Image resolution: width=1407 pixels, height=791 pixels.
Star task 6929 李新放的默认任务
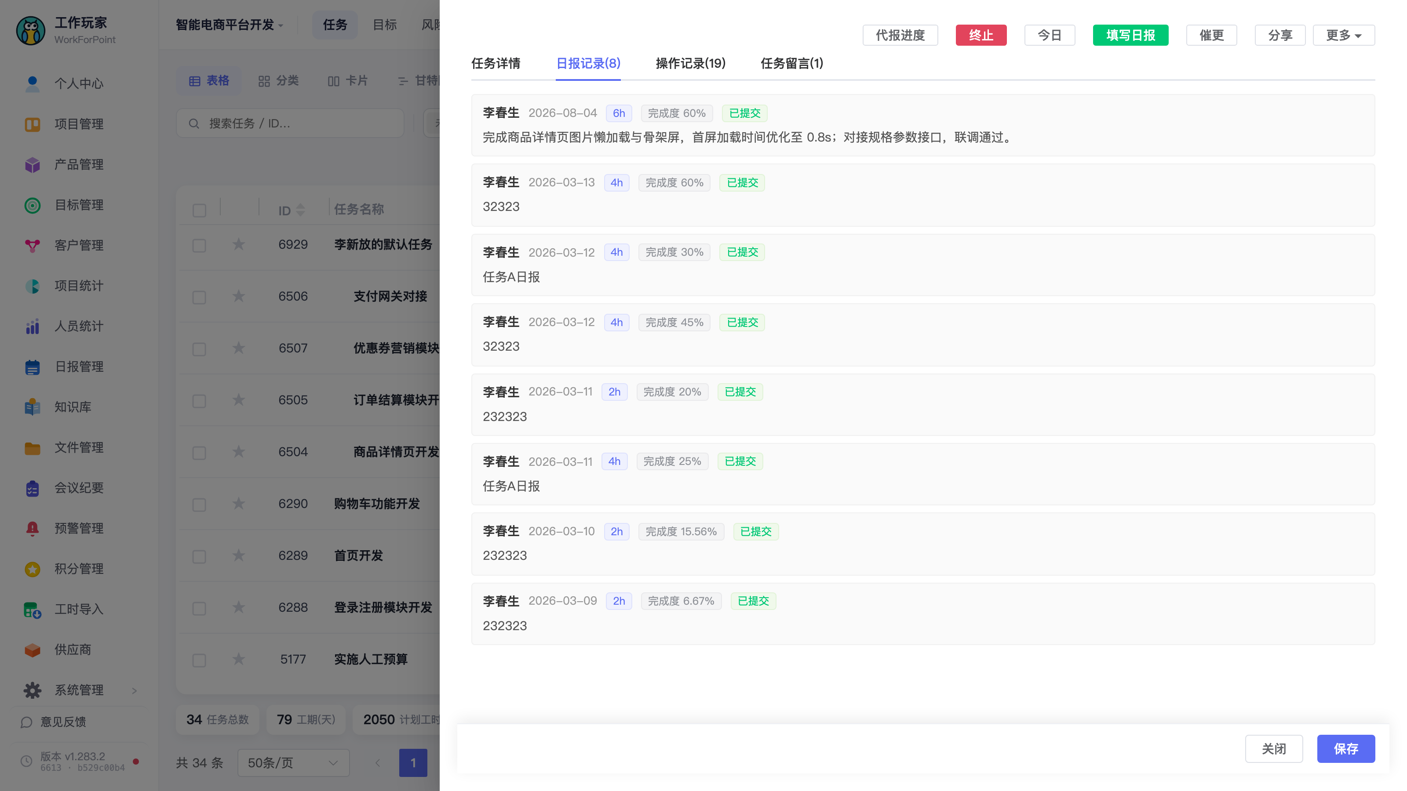239,244
